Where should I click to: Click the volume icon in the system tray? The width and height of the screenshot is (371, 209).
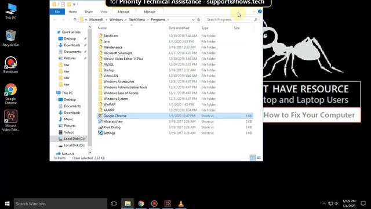(336, 204)
